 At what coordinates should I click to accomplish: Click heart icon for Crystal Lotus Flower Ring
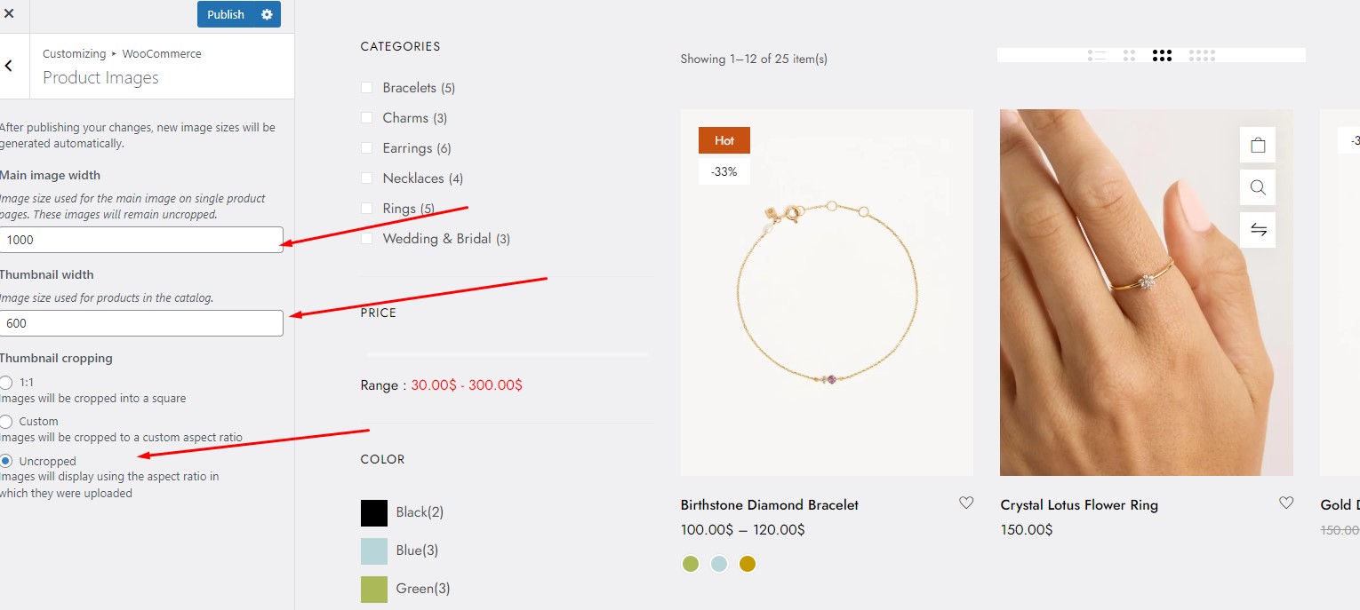(x=1285, y=503)
